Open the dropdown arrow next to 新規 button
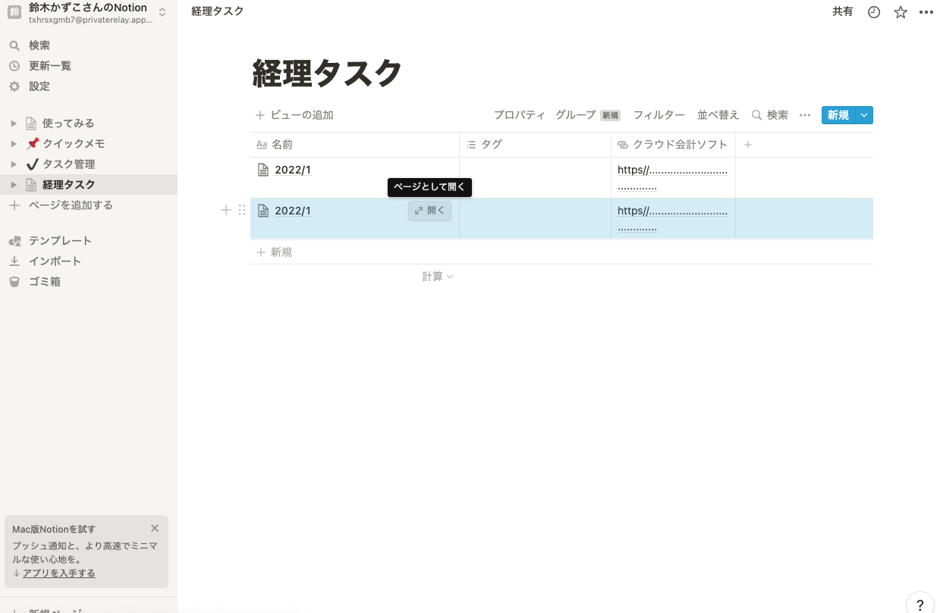940x613 pixels. (864, 115)
